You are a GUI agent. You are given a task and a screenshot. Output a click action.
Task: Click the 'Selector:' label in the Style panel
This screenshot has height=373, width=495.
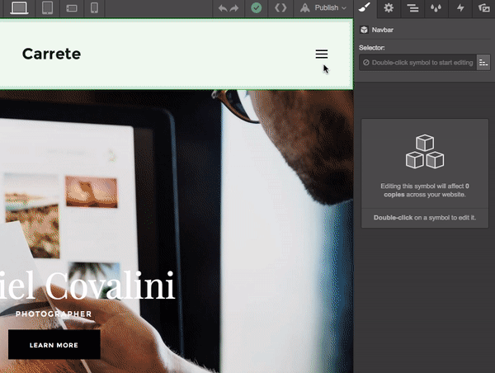pyautogui.click(x=371, y=48)
